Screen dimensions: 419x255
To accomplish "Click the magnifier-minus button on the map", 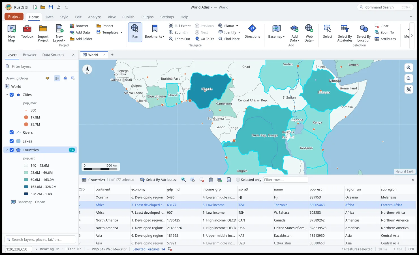I will click(409, 78).
